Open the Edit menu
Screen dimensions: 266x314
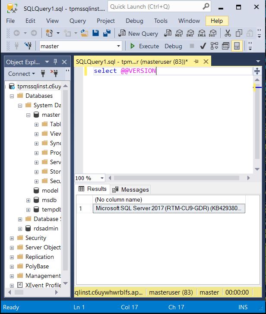(30, 21)
